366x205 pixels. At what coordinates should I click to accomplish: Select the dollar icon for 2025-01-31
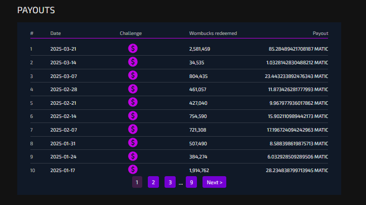[133, 143]
